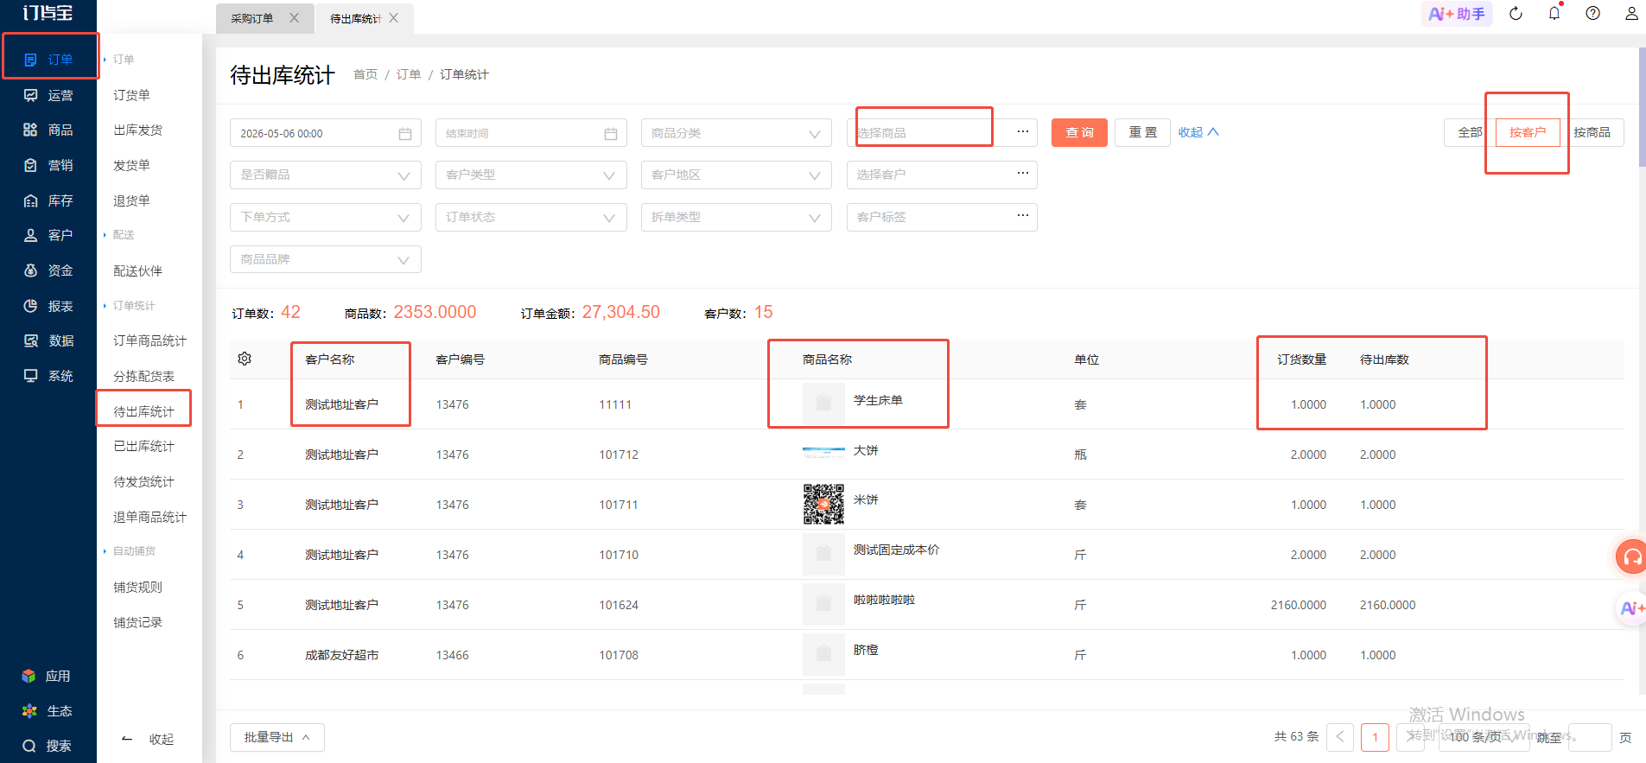This screenshot has height=763, width=1646.
Task: Click the 跳至 page number input
Action: click(1590, 737)
